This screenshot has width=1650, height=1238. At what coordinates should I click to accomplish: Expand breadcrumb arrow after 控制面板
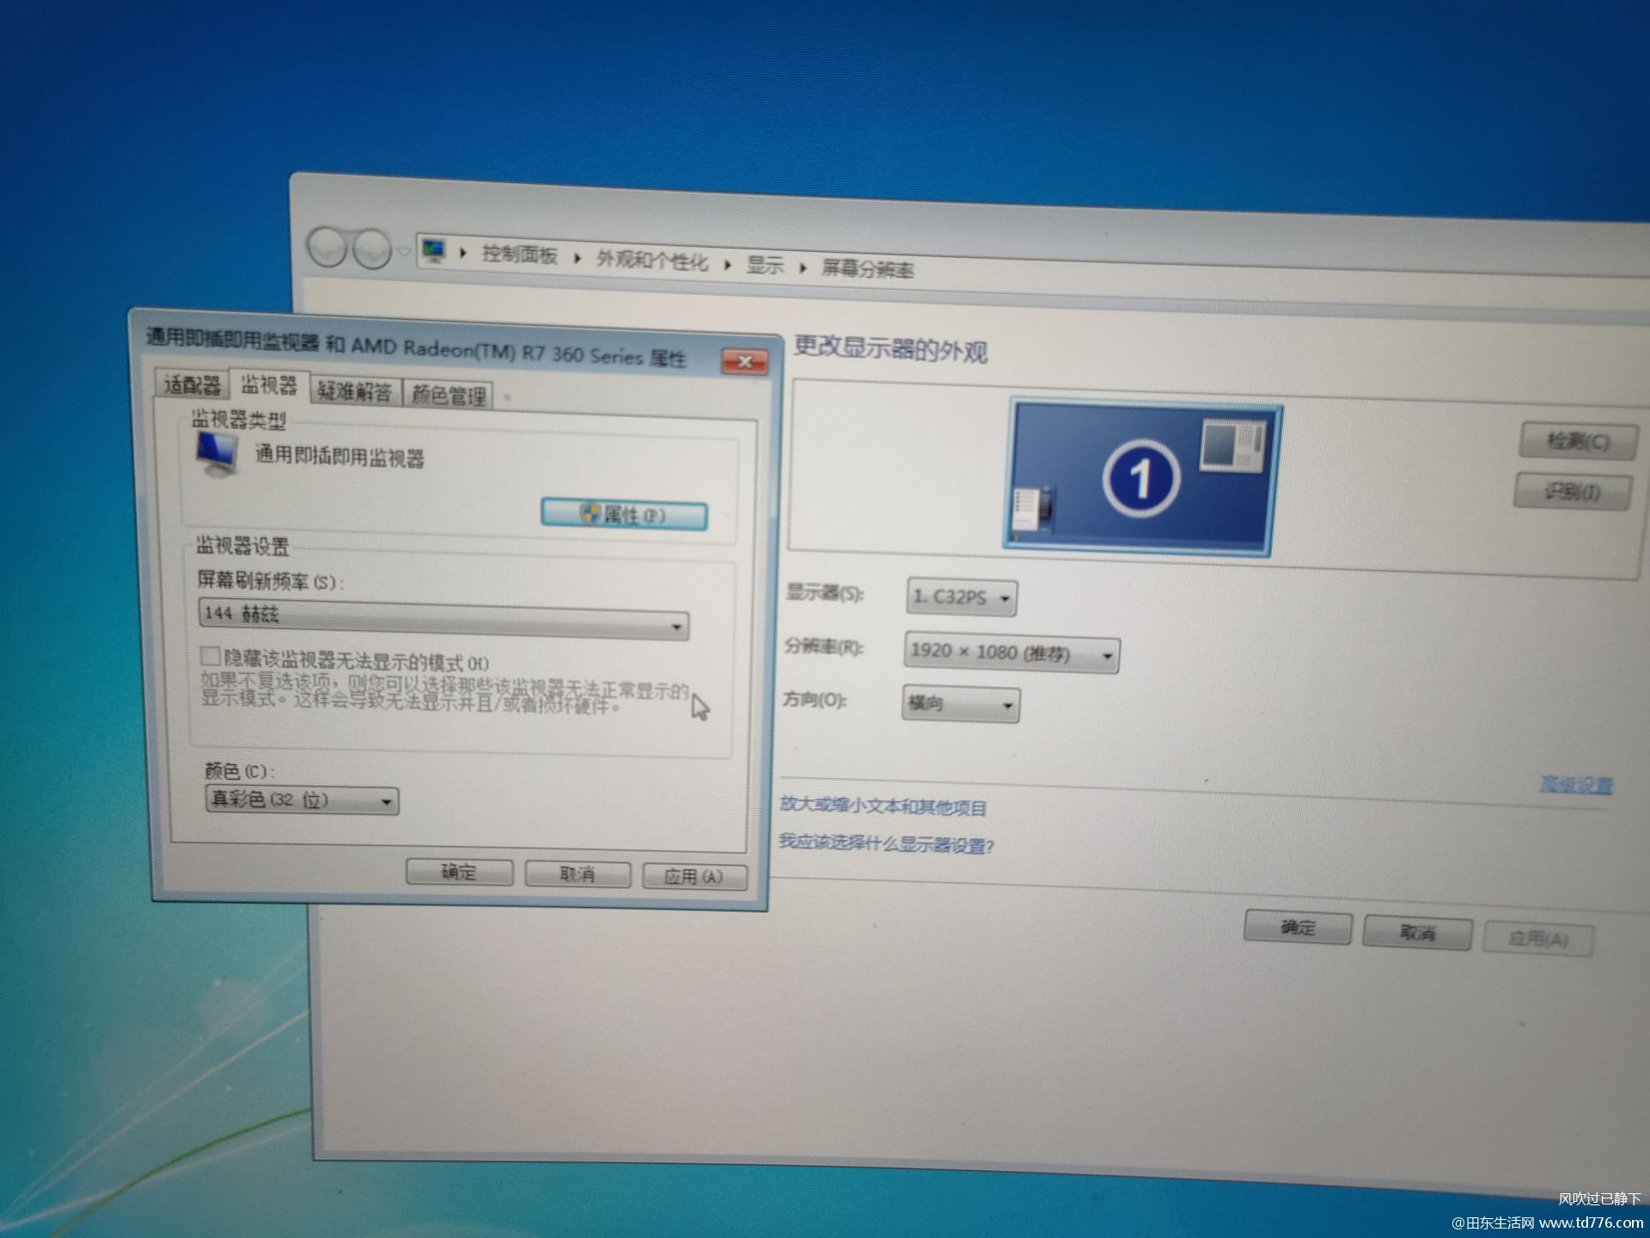tap(577, 258)
